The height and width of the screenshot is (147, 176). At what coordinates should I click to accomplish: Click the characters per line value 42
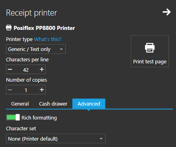click(26, 70)
